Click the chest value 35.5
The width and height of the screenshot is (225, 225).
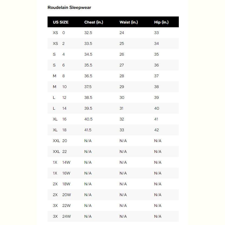point(88,65)
